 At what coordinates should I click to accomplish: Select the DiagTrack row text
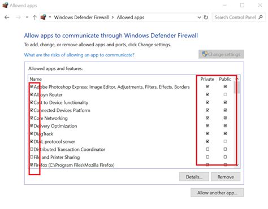(x=44, y=134)
